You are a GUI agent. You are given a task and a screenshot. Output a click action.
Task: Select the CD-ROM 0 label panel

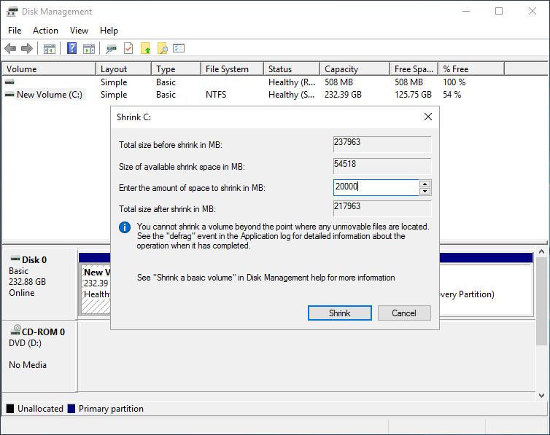39,356
